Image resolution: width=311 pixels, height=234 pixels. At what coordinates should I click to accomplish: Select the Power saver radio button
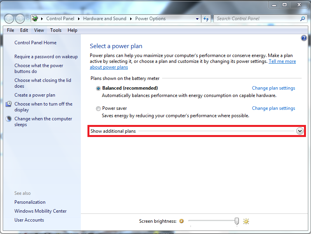[98, 109]
